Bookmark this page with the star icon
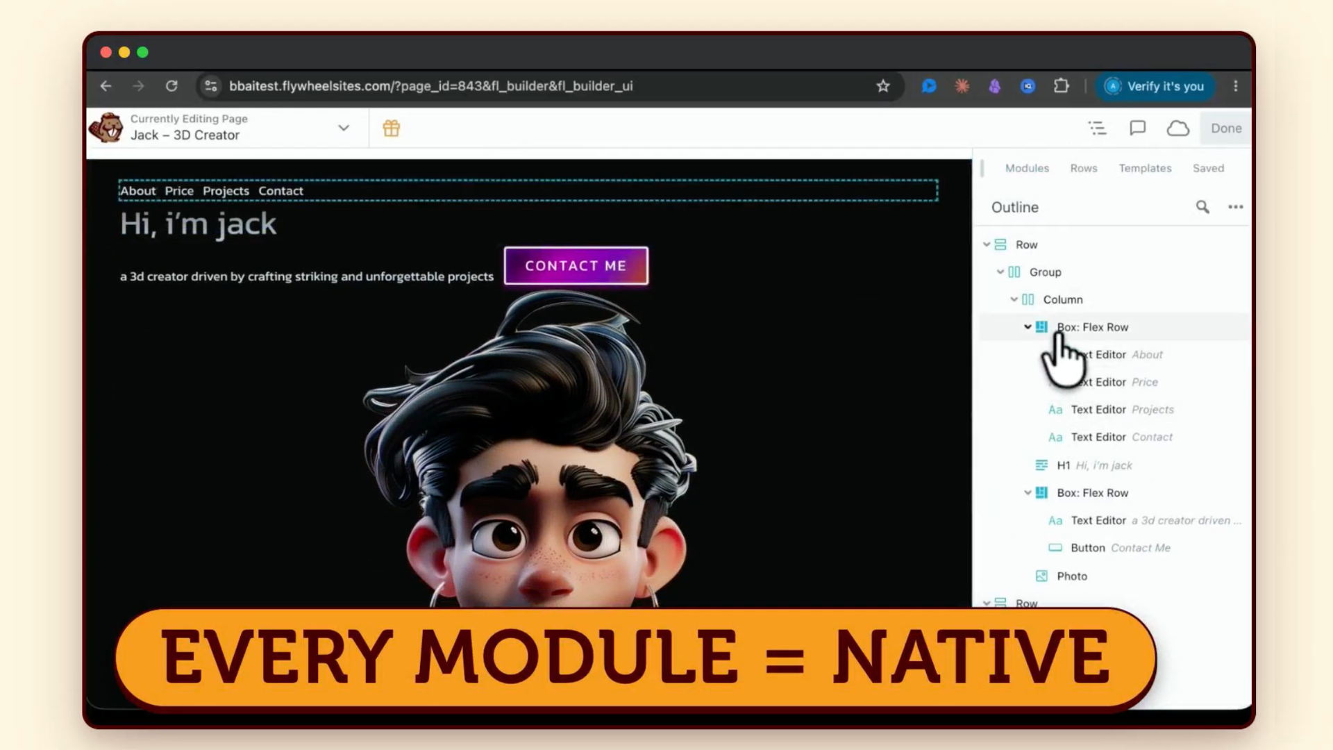The height and width of the screenshot is (750, 1333). pos(883,86)
